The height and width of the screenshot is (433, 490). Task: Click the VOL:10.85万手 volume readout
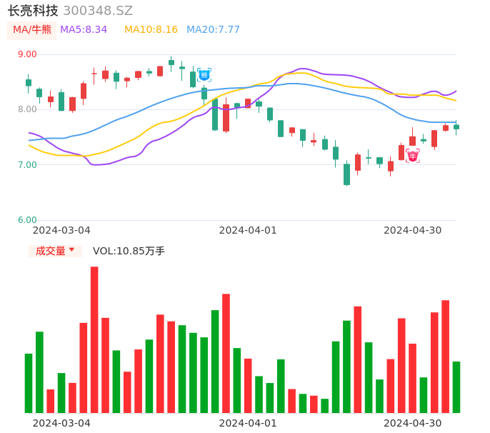(x=129, y=251)
